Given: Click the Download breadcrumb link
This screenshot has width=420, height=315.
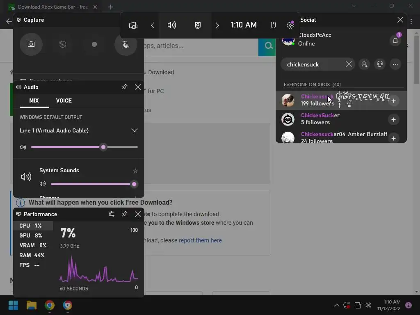Looking at the screenshot, I should (x=161, y=72).
